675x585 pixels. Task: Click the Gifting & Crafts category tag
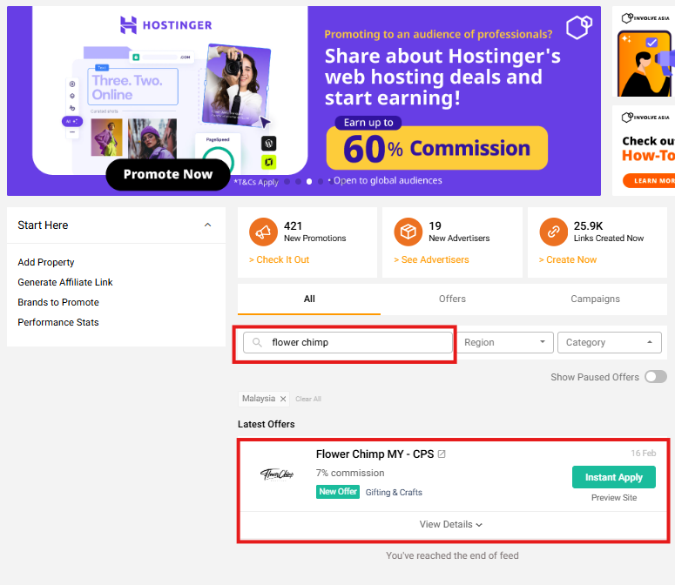[394, 492]
